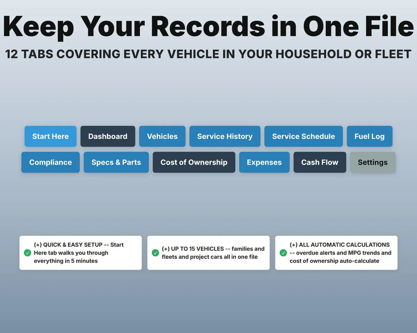
Task: Open the Service History tab
Action: [225, 136]
